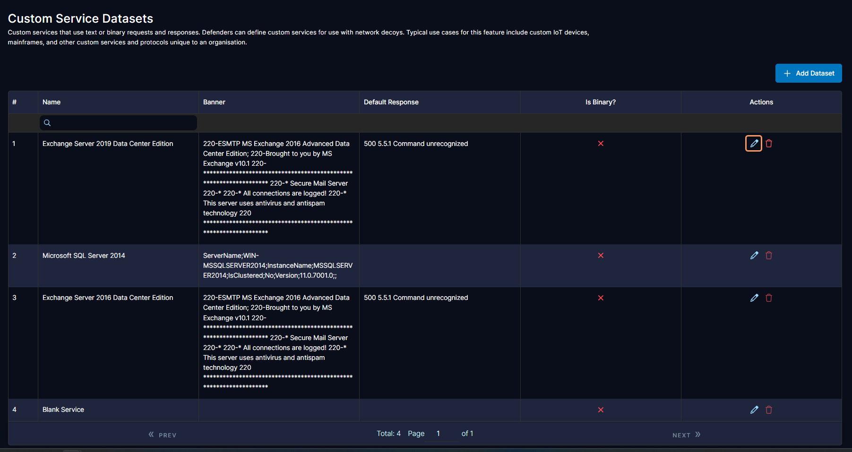The image size is (852, 452).
Task: Click Is Binary X mark for Blank Service row
Action: coord(601,410)
